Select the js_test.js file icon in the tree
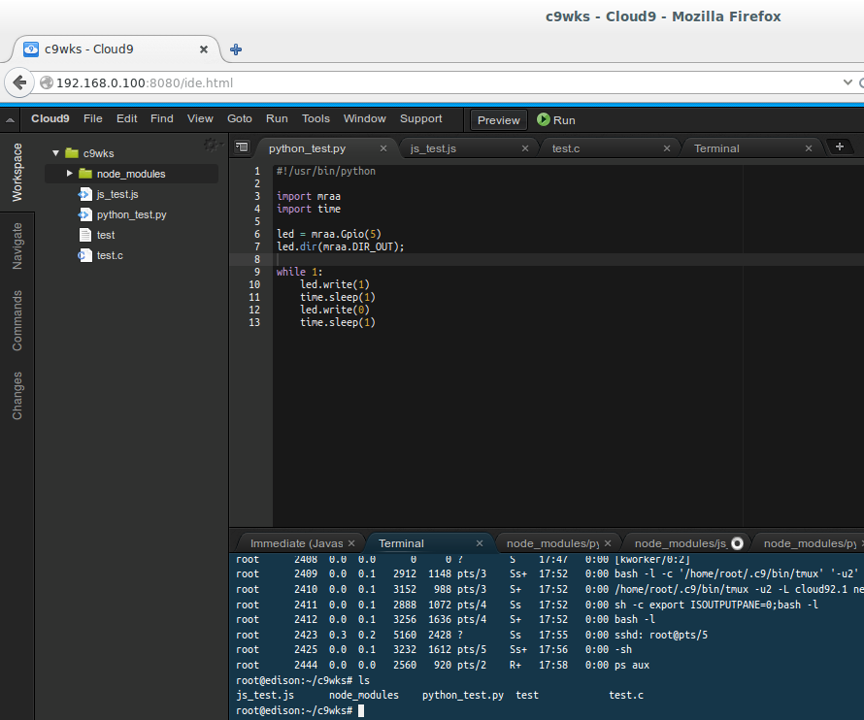The height and width of the screenshot is (720, 864). tap(83, 194)
